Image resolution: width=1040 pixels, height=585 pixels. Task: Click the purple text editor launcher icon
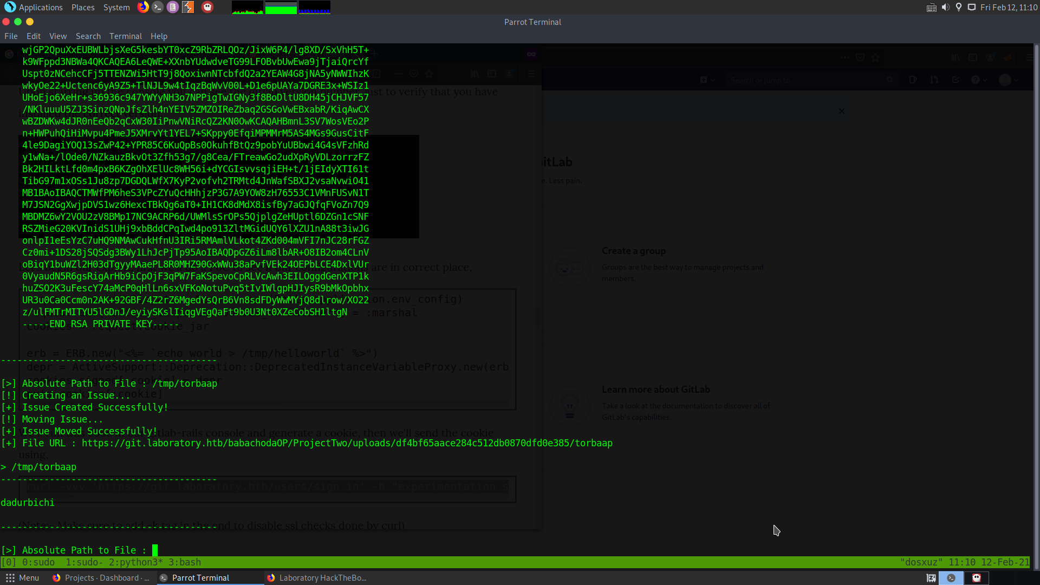[173, 7]
